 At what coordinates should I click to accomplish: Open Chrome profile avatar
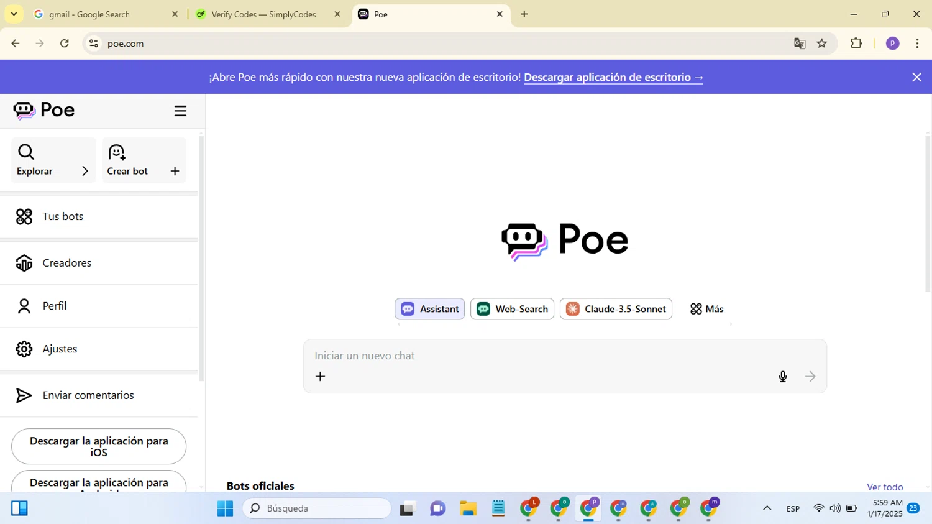pyautogui.click(x=893, y=44)
